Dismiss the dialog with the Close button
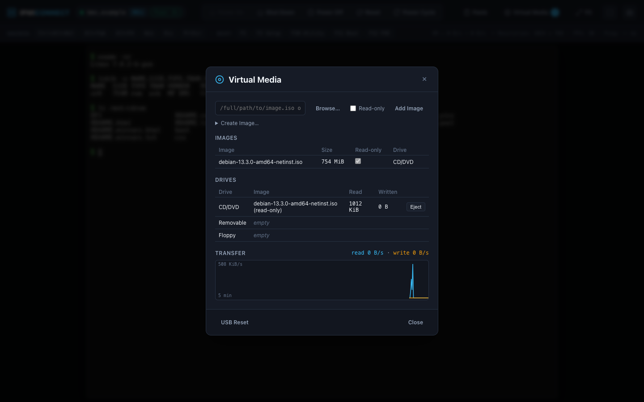Viewport: 644px width, 402px height. click(415, 322)
